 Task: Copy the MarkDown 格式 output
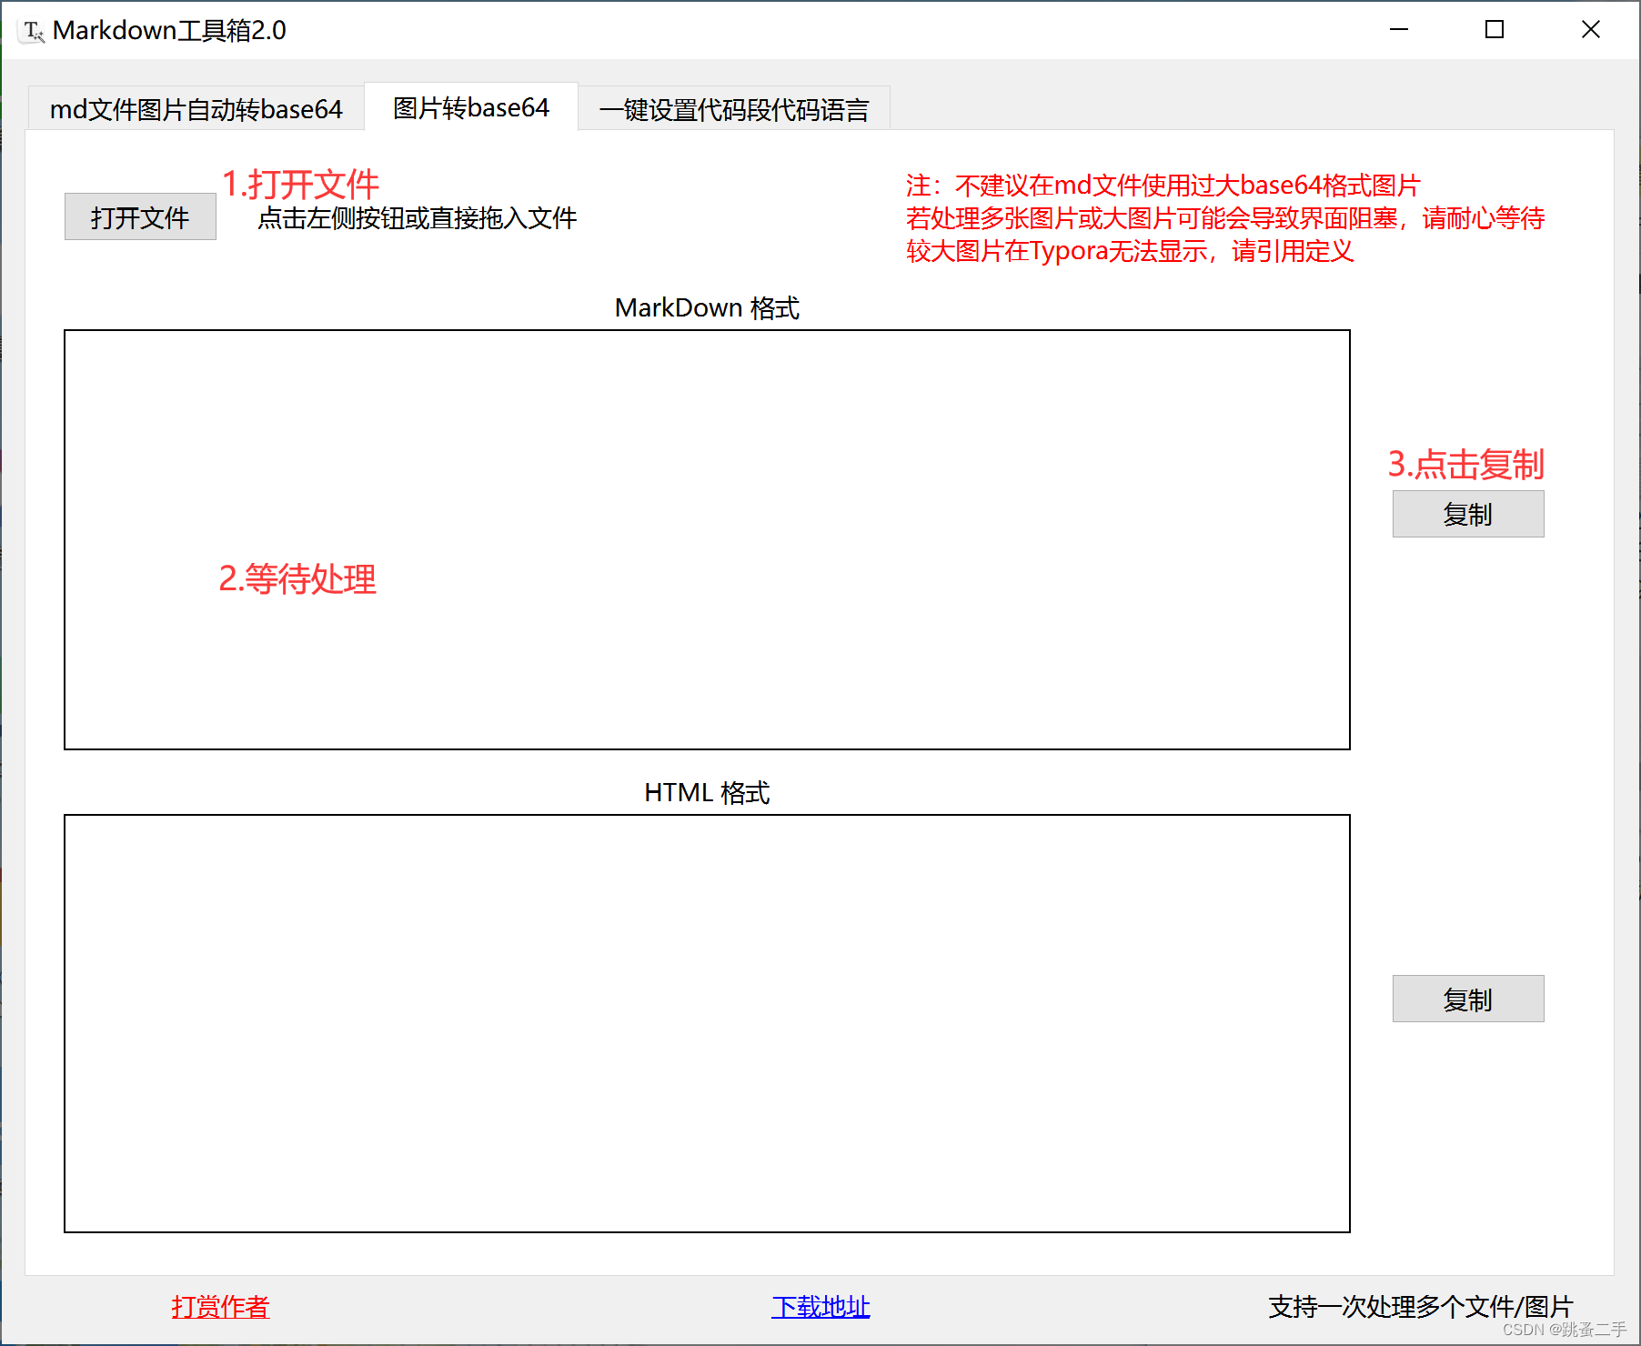(1466, 514)
